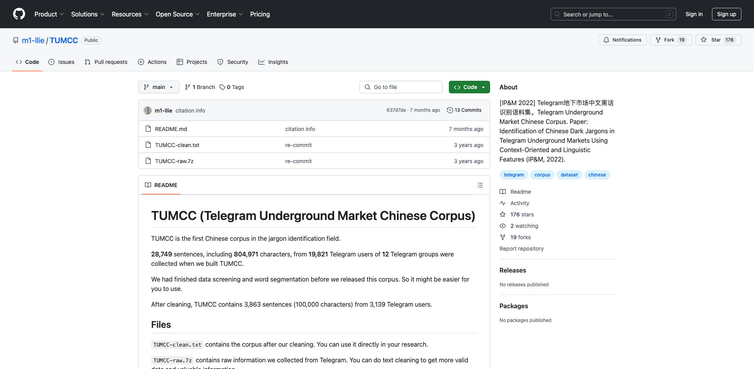Open the README.md file name
Viewport: 754px width, 369px height.
pos(171,129)
